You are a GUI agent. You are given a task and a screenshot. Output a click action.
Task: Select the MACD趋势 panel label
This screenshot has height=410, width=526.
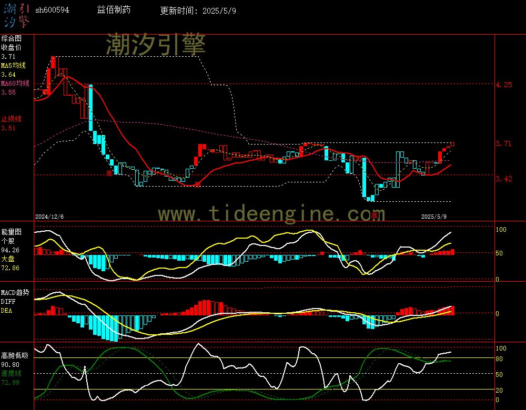pyautogui.click(x=15, y=292)
